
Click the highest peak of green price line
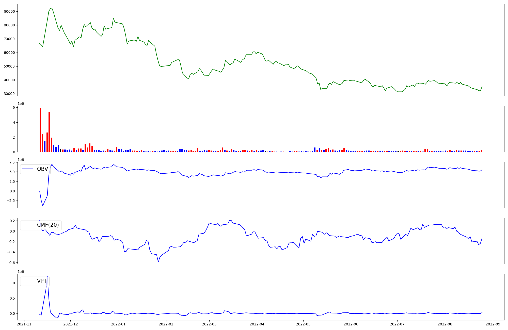52,8
